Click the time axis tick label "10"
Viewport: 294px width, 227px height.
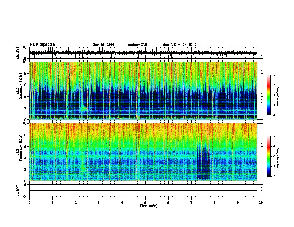tap(261, 203)
